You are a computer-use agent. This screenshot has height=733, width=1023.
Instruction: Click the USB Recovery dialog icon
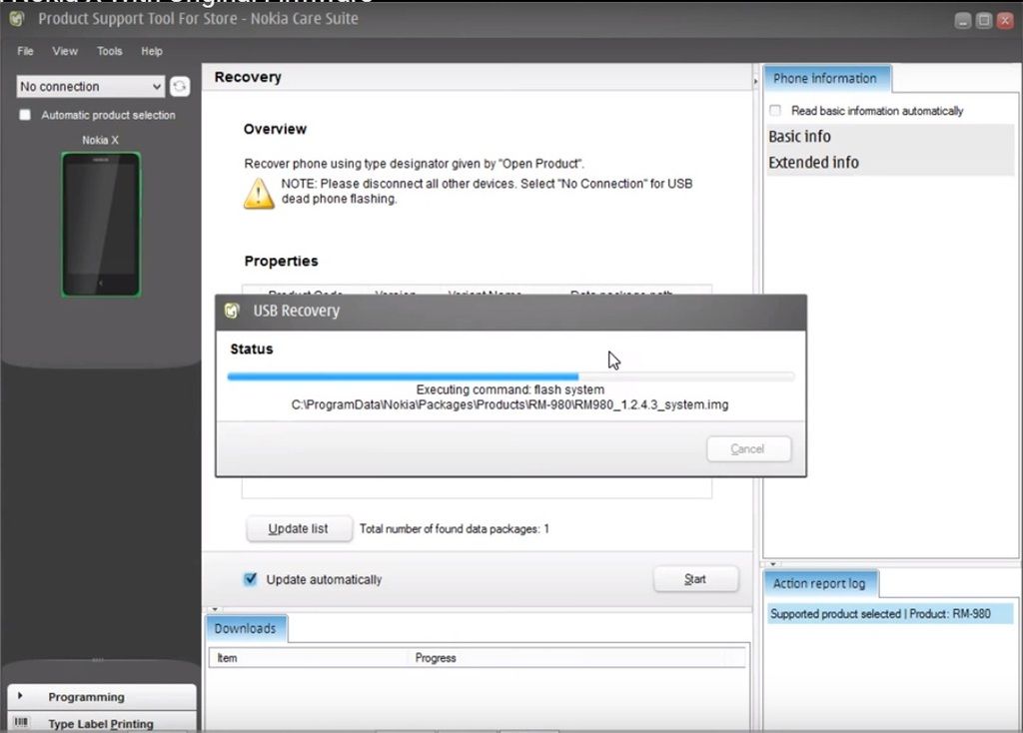point(233,311)
